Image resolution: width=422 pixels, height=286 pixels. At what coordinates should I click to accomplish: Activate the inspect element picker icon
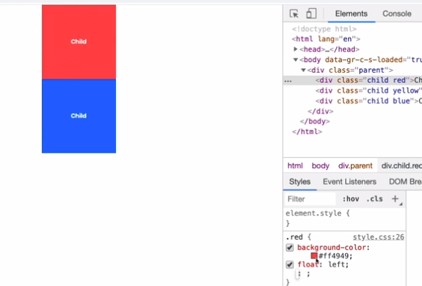pos(294,13)
